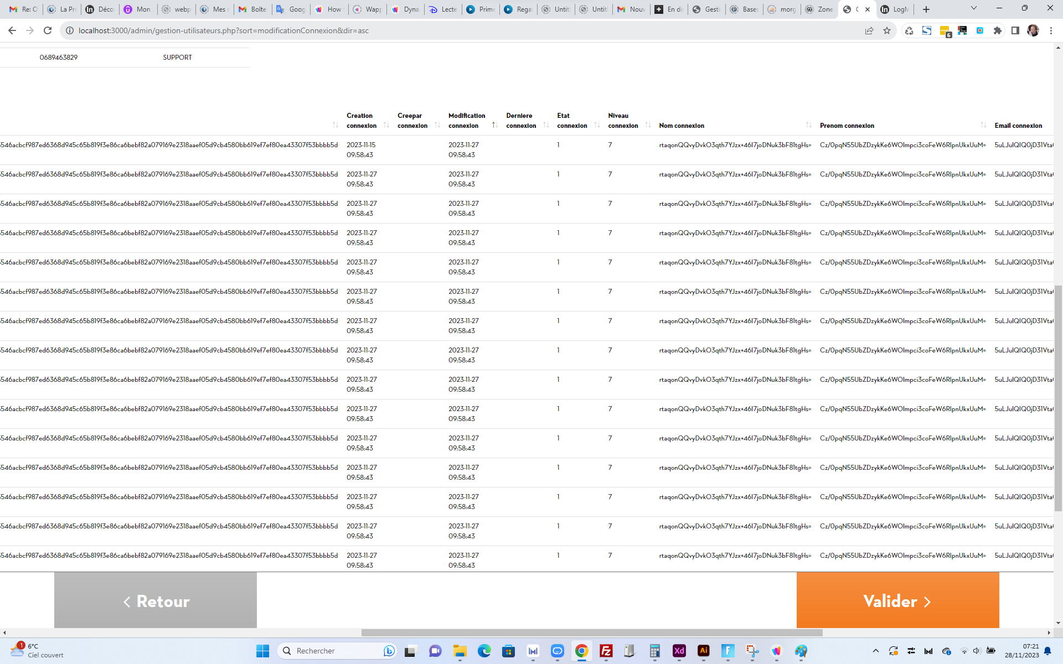Bookmark this page with the star icon
This screenshot has width=1063, height=664.
point(887,30)
